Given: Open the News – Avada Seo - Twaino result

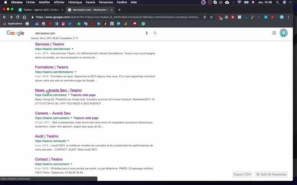Looking at the screenshot, I should coord(58,90).
